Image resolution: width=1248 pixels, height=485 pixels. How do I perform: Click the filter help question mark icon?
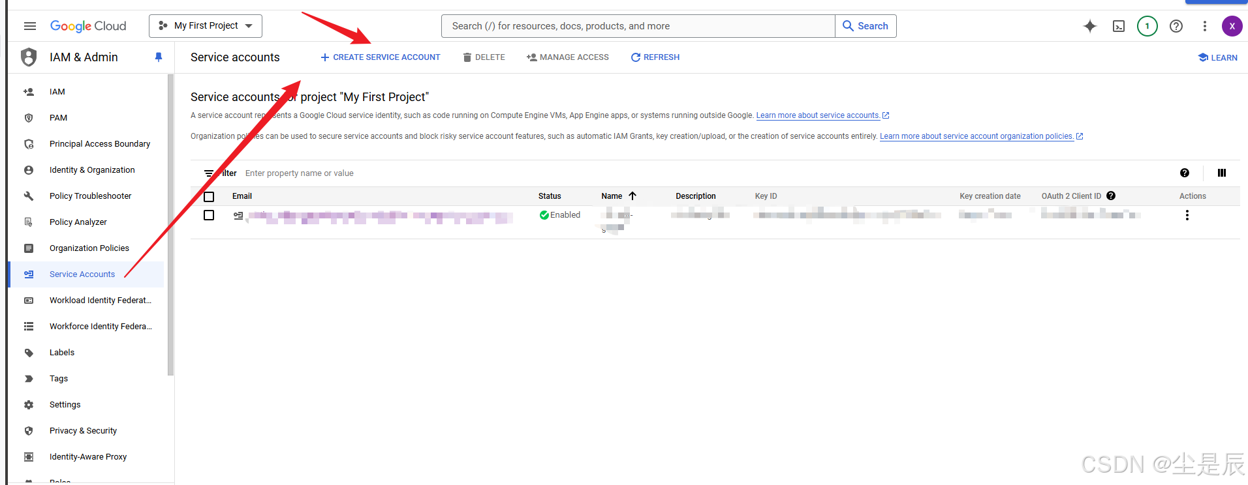[x=1185, y=173]
